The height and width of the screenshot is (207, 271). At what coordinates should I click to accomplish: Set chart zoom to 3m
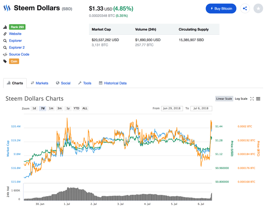point(60,108)
